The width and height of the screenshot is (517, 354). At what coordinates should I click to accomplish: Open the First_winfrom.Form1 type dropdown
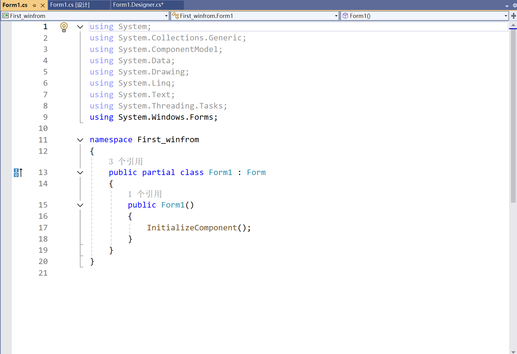pyautogui.click(x=336, y=15)
